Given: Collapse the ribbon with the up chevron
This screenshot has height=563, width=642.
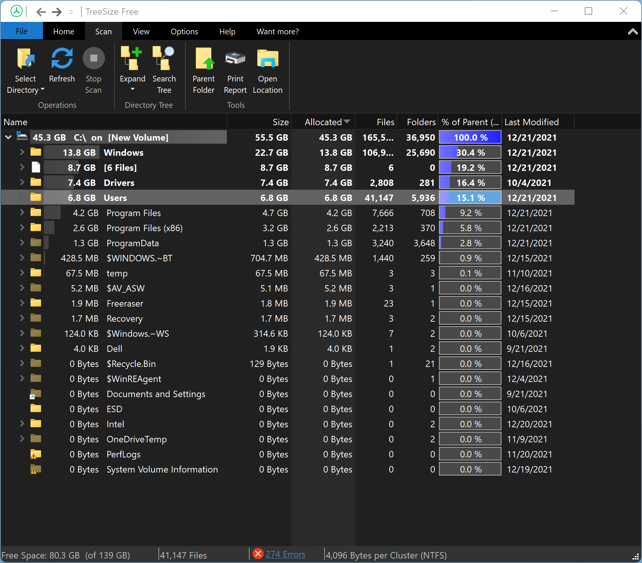Looking at the screenshot, I should pyautogui.click(x=633, y=32).
